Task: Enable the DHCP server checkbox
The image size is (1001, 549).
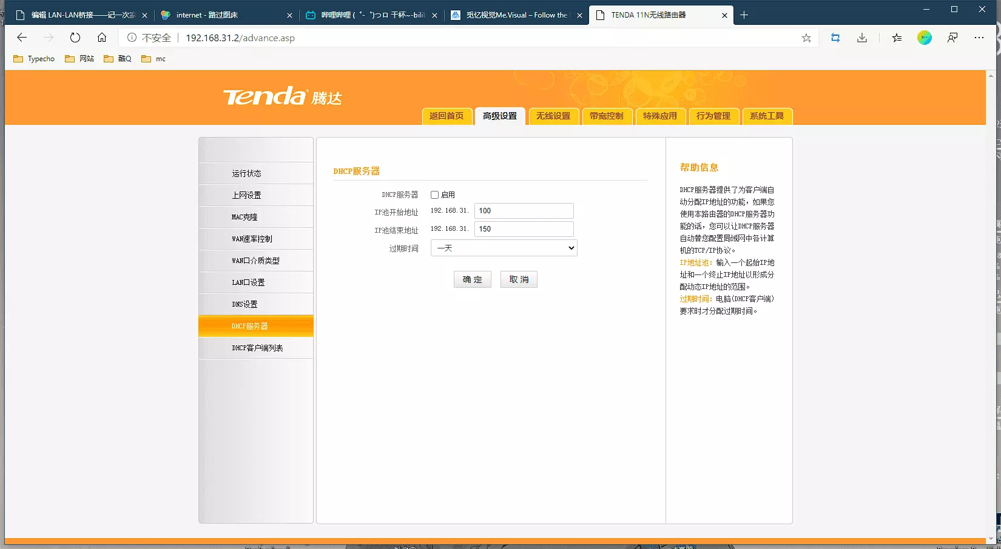Action: tap(434, 195)
